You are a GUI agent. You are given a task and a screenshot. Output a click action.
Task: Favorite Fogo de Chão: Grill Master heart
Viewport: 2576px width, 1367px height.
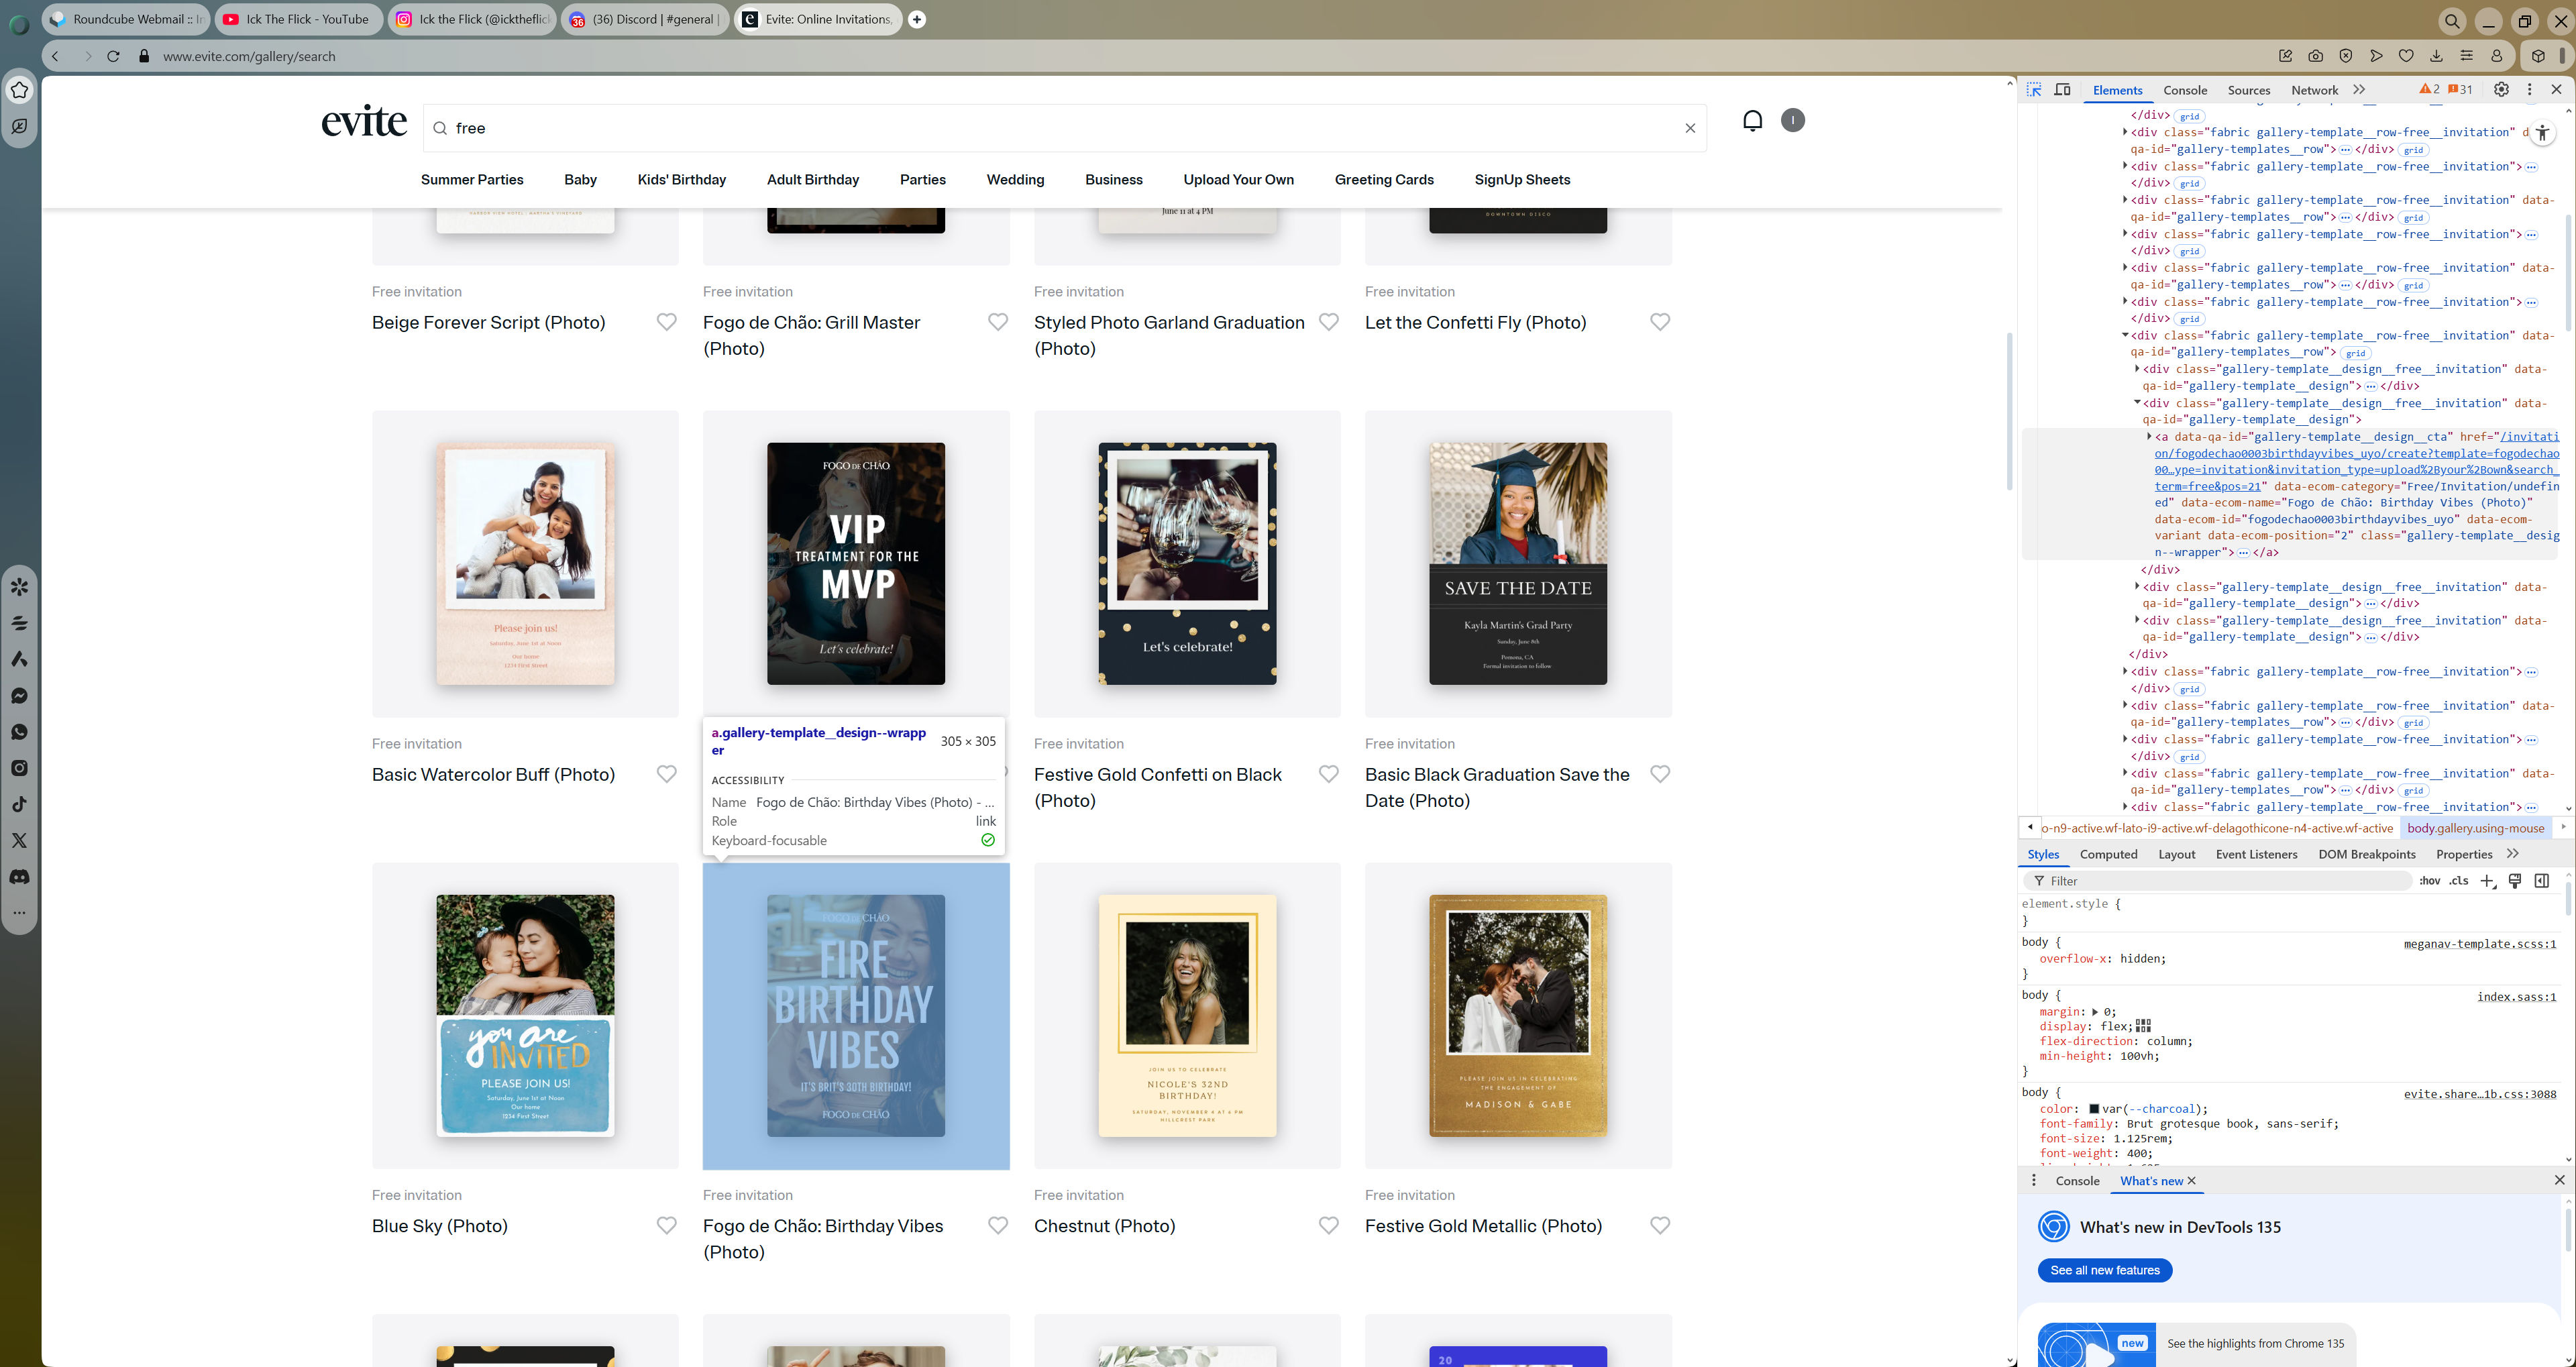pyautogui.click(x=997, y=322)
